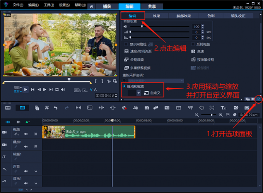The image size is (263, 193).
Task: Switch to the 捕获 workspace tab
Action: tap(107, 7)
